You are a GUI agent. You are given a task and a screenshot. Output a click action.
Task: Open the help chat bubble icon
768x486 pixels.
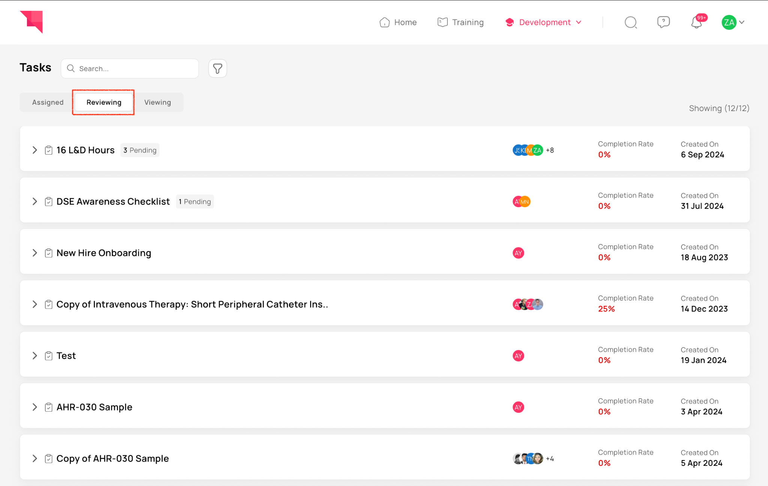[x=663, y=22]
